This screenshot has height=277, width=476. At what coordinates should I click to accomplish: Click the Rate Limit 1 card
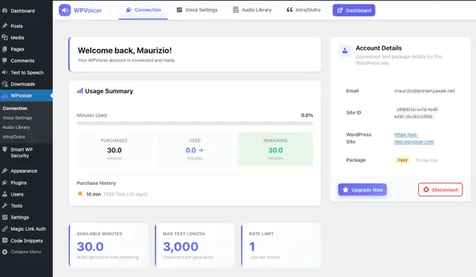tap(281, 246)
